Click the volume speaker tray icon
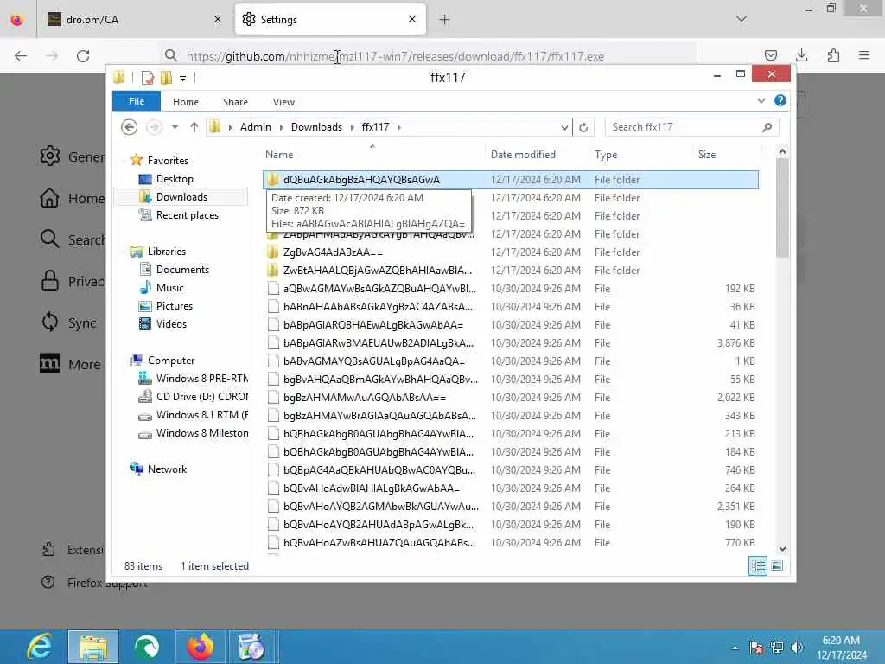Image resolution: width=885 pixels, height=664 pixels. [x=798, y=647]
